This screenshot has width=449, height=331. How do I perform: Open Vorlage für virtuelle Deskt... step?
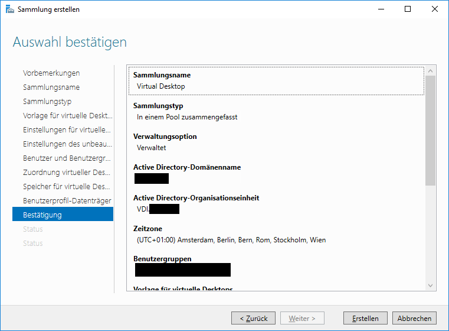pyautogui.click(x=68, y=116)
